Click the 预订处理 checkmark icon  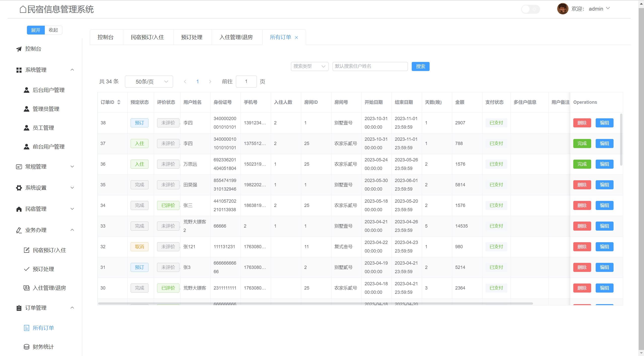click(26, 269)
